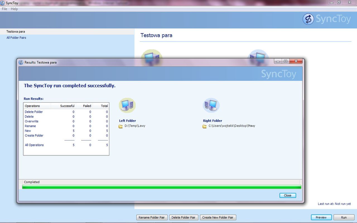Select the Delete Folder row in results
The height and width of the screenshot is (223, 357).
coord(66,112)
